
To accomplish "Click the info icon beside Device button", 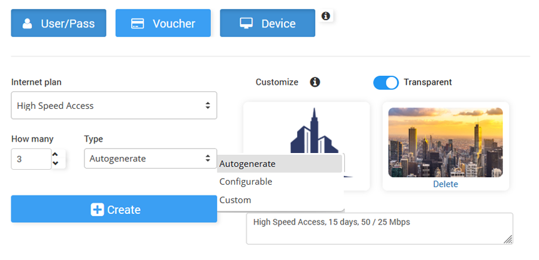I will [326, 16].
